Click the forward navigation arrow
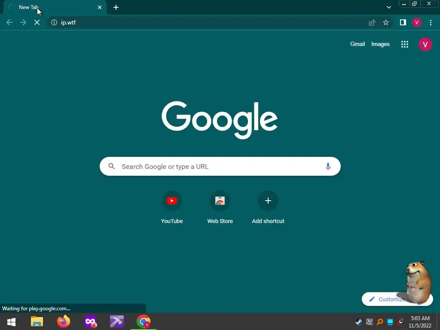Image resolution: width=440 pixels, height=330 pixels. [23, 22]
